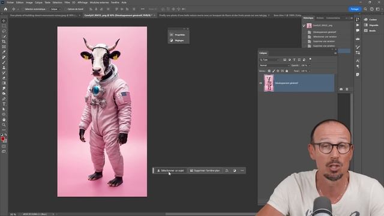The image size is (384, 216).
Task: Swap foreground and background colors icon
Action: [5, 134]
